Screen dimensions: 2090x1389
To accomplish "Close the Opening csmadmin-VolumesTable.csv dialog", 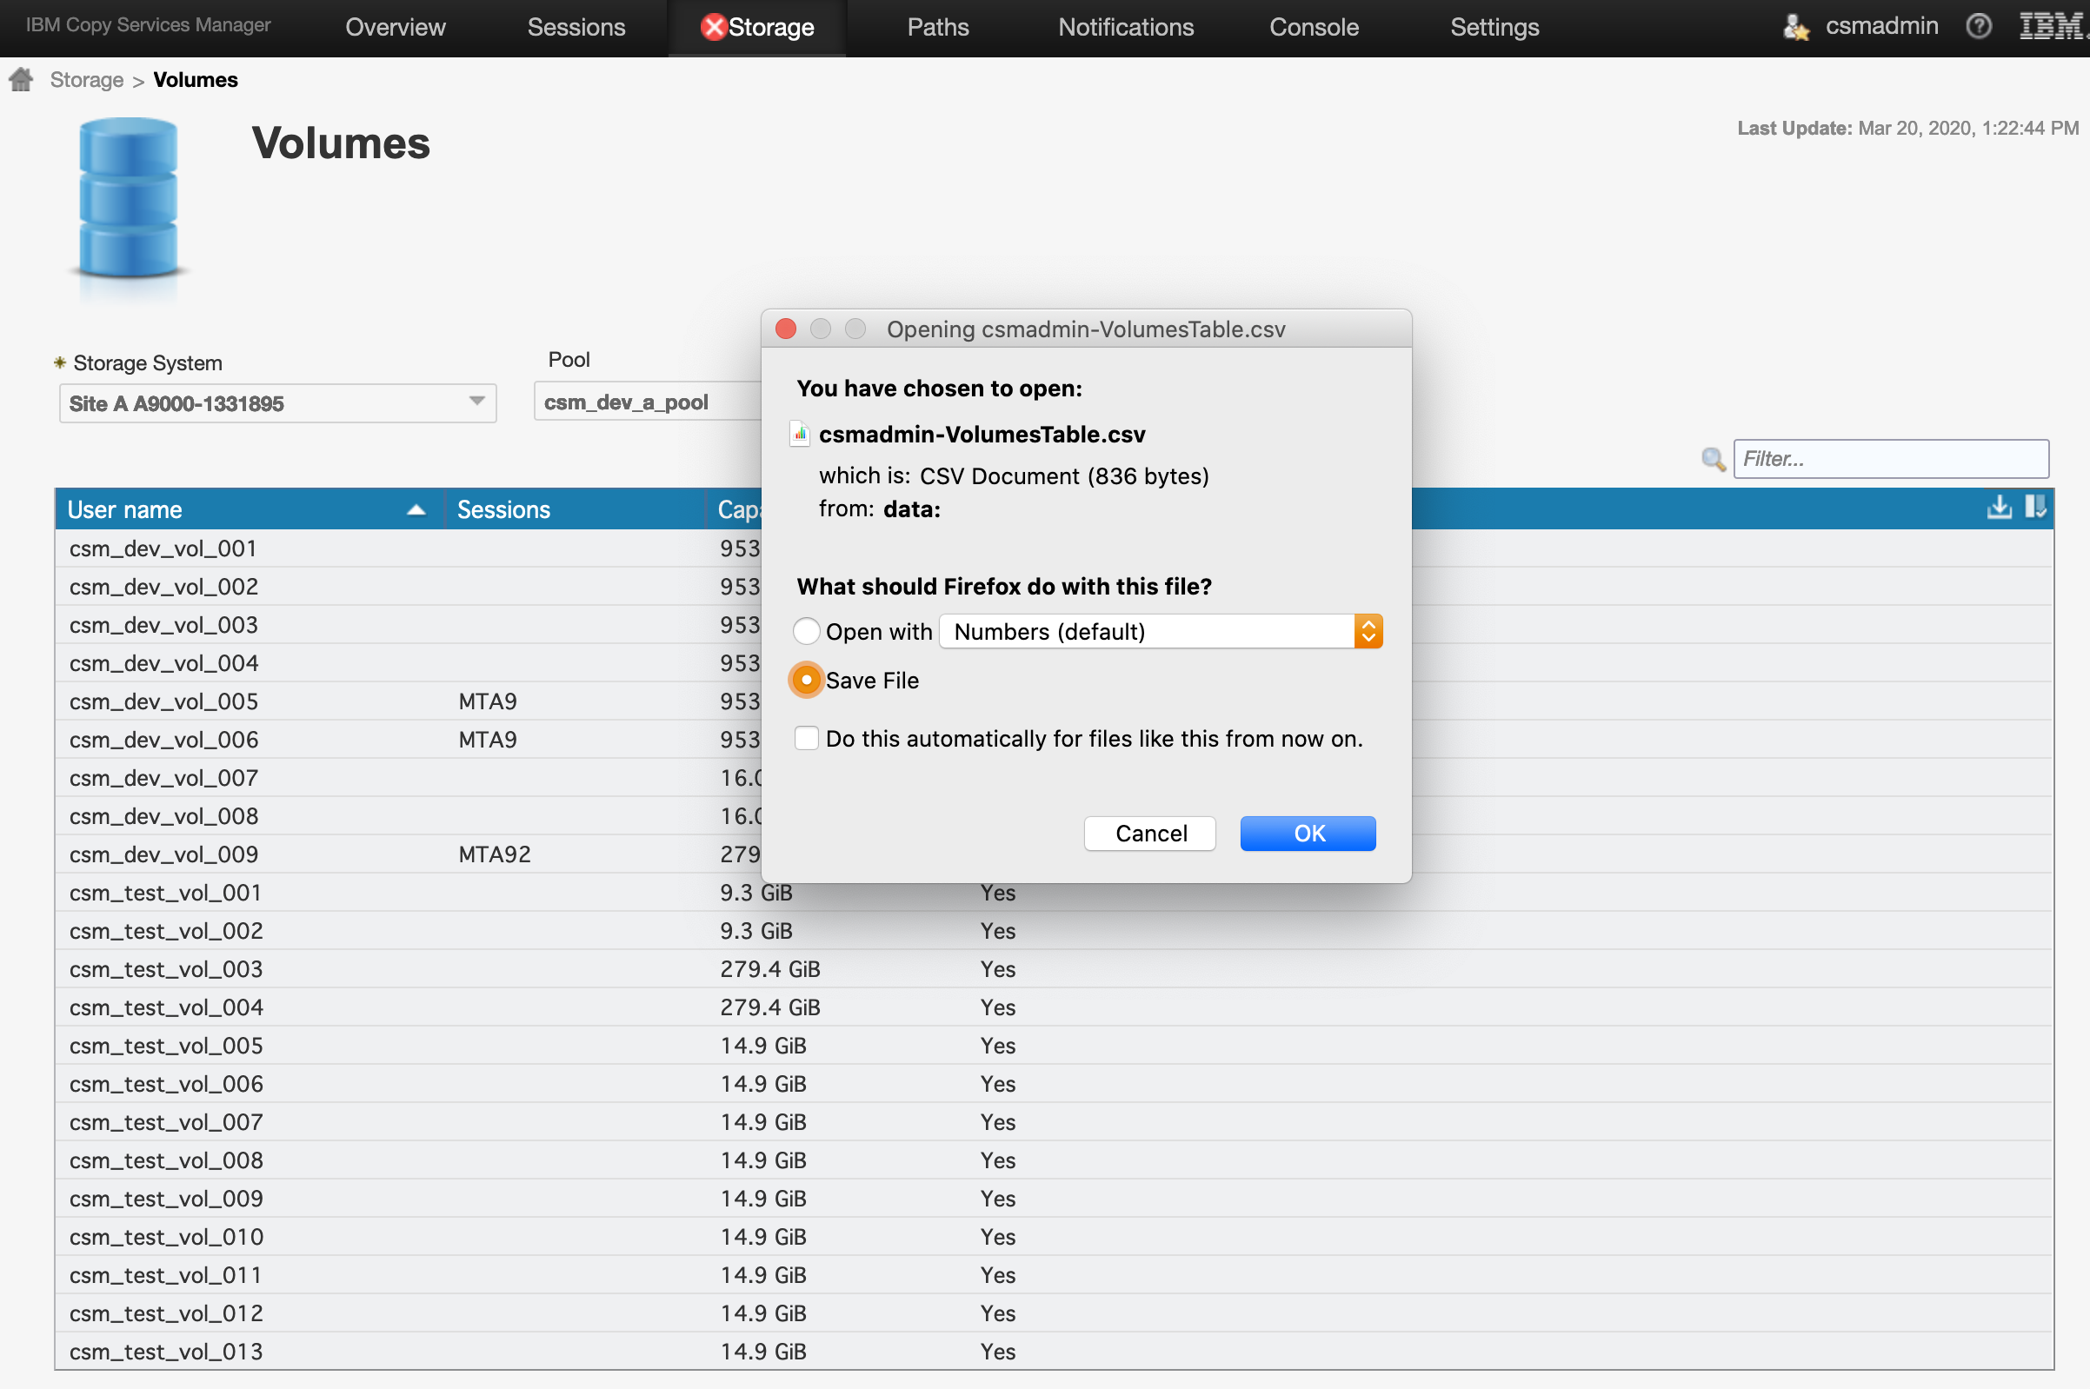I will pyautogui.click(x=785, y=329).
